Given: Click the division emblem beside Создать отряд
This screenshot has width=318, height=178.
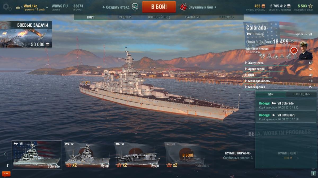Looking at the screenshot, I should [135, 7].
